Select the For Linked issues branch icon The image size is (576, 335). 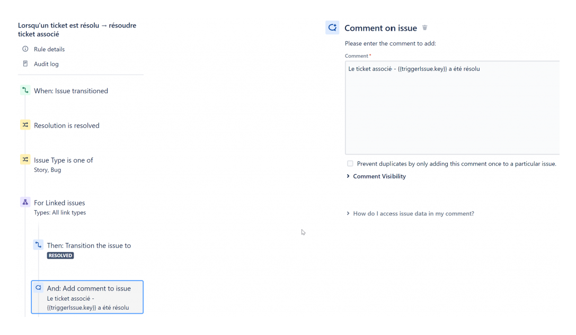click(25, 202)
